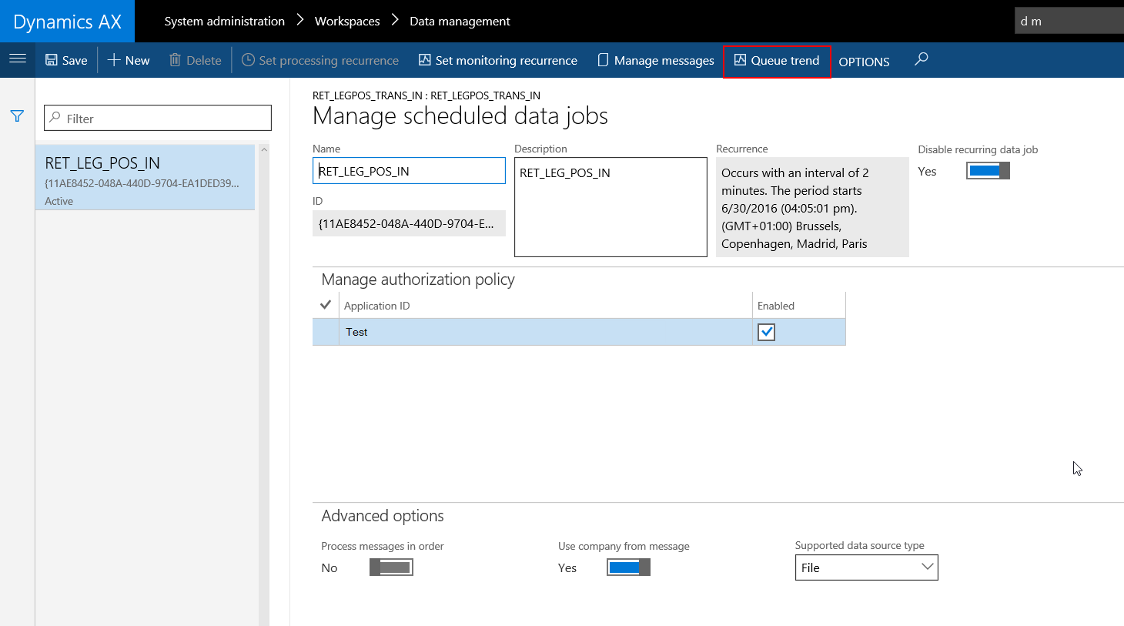
Task: Open Data management breadcrumb
Action: tap(460, 22)
